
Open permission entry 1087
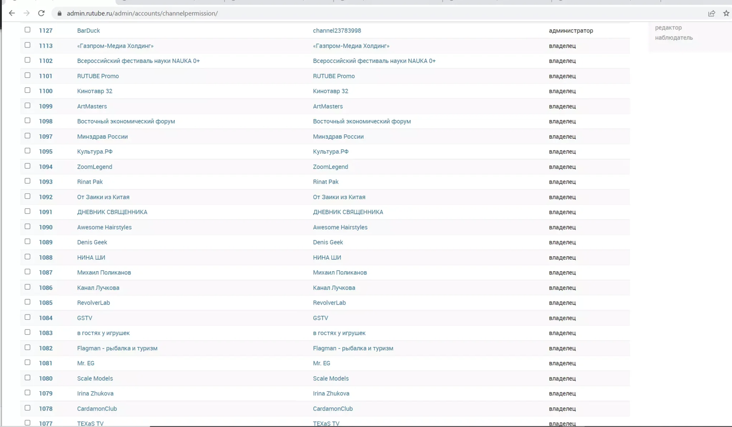pos(46,273)
